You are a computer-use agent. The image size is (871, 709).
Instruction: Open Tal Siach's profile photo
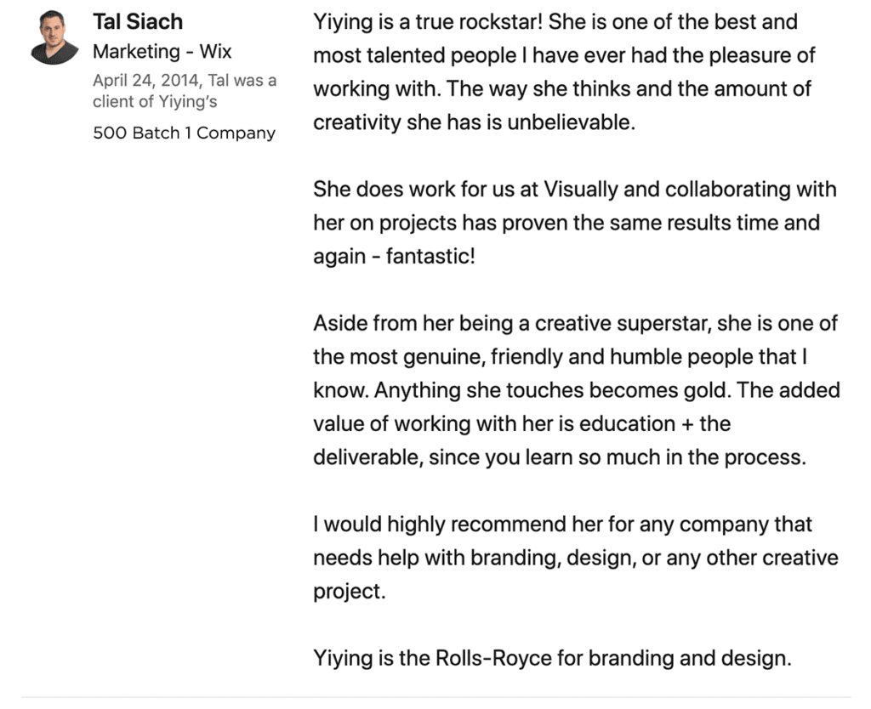click(x=54, y=37)
